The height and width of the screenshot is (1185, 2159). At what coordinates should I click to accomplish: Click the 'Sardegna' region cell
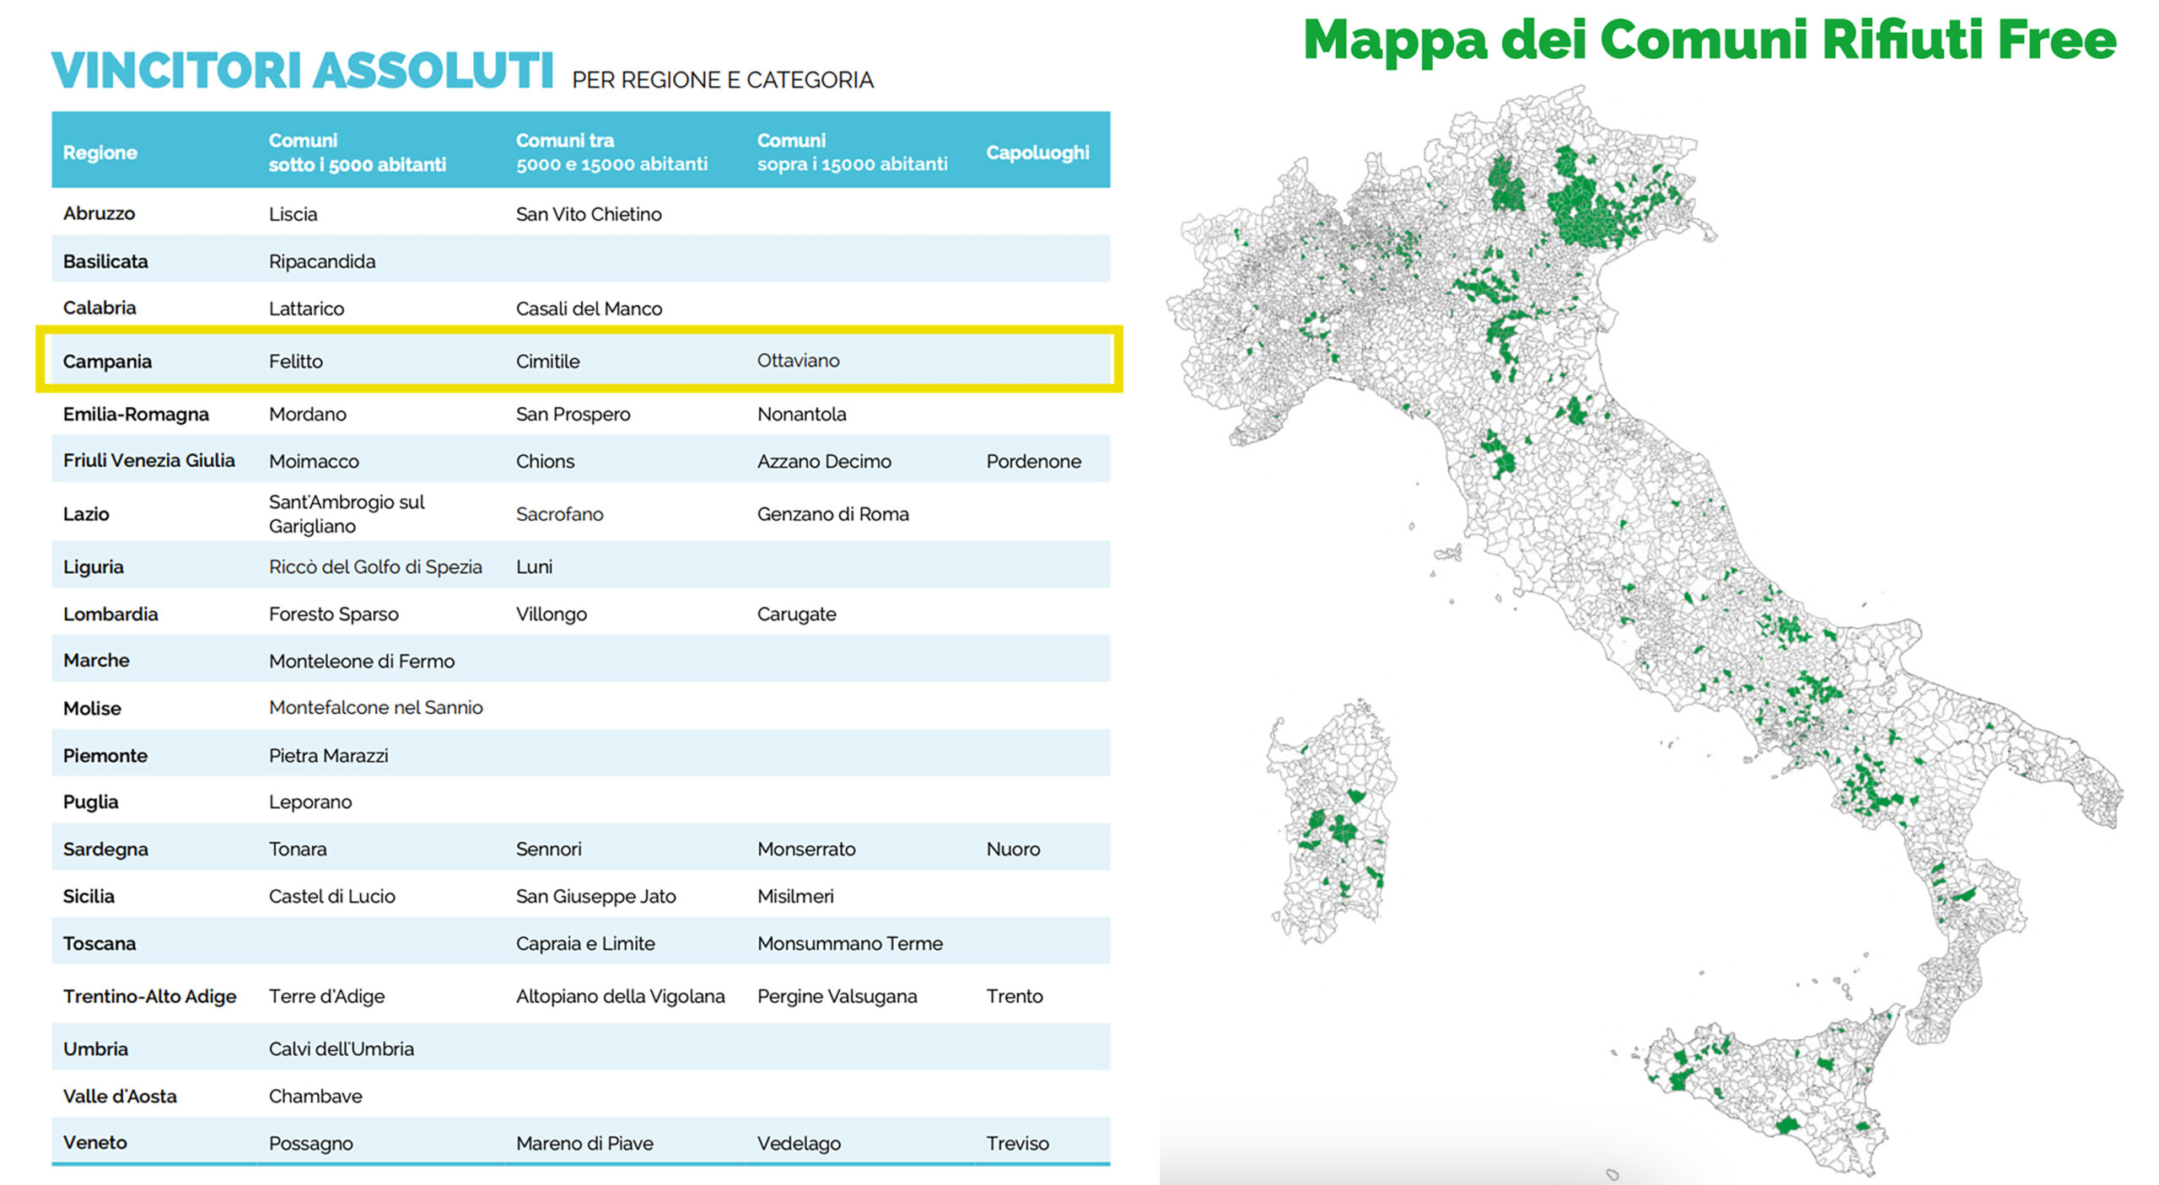[105, 850]
